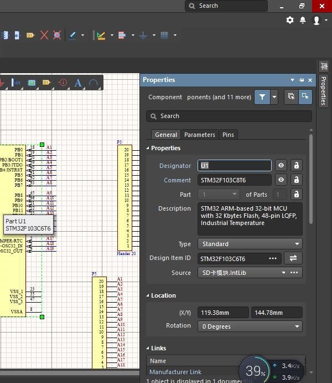Toggle Designator visibility eye icon
Viewport: 332px width, 383px height.
[x=281, y=166]
